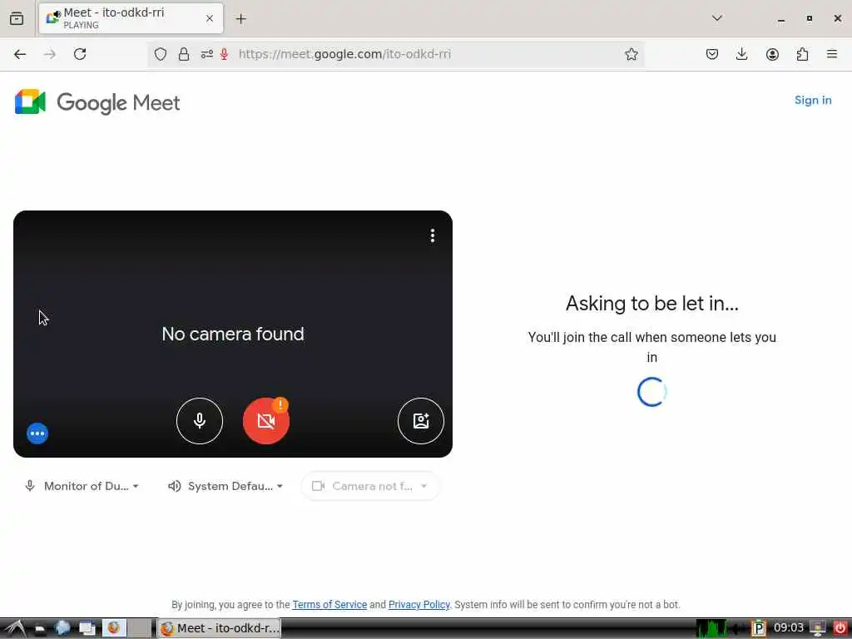Go back using the browser back arrow
852x639 pixels.
tap(20, 54)
